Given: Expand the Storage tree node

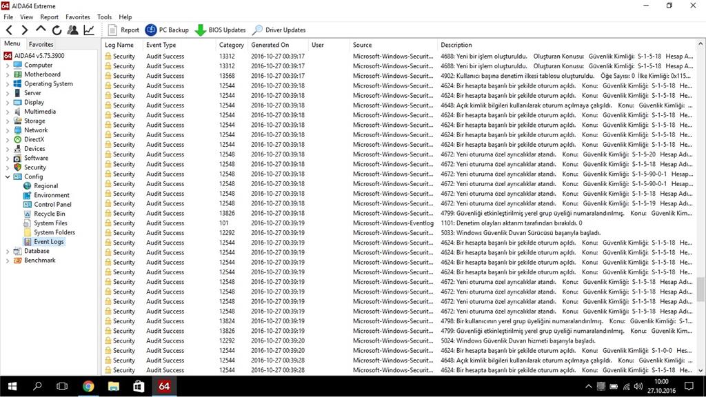Looking at the screenshot, I should 7,121.
